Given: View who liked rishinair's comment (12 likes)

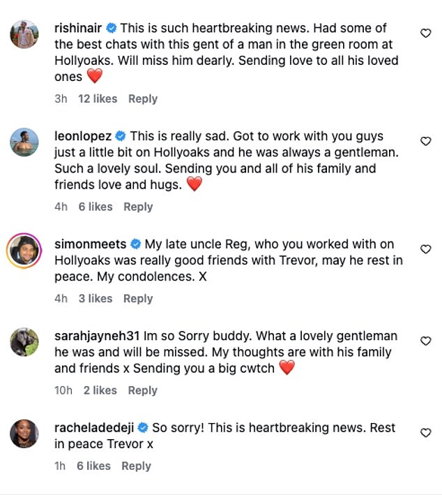Looking at the screenshot, I should [98, 98].
